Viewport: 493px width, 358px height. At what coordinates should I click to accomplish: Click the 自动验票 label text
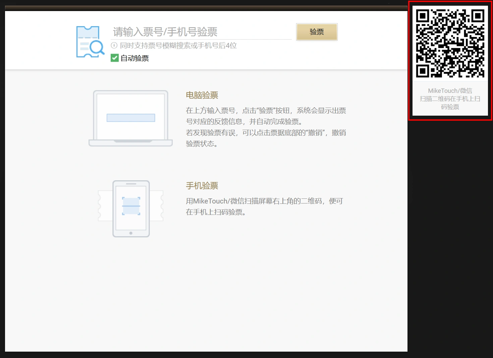(x=135, y=58)
